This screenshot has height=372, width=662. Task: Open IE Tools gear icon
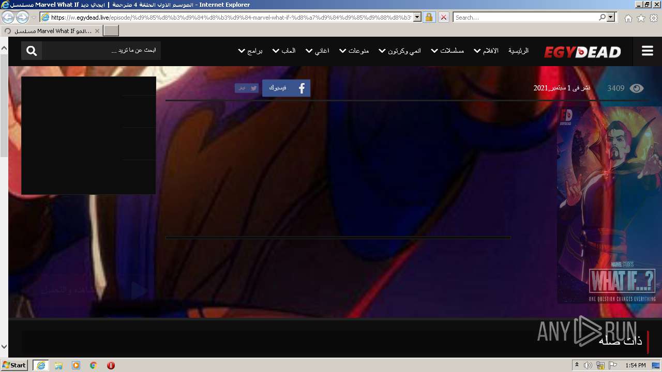pyautogui.click(x=654, y=18)
